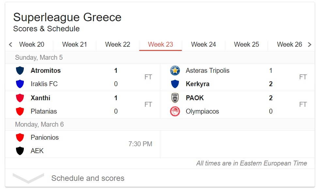Open the Schedule and scores link text
The width and height of the screenshot is (318, 189).
[x=88, y=178]
